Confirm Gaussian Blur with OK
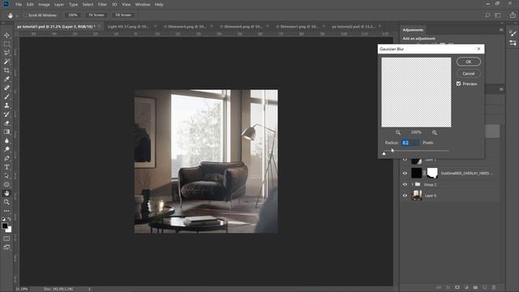Image resolution: width=519 pixels, height=292 pixels. click(469, 62)
